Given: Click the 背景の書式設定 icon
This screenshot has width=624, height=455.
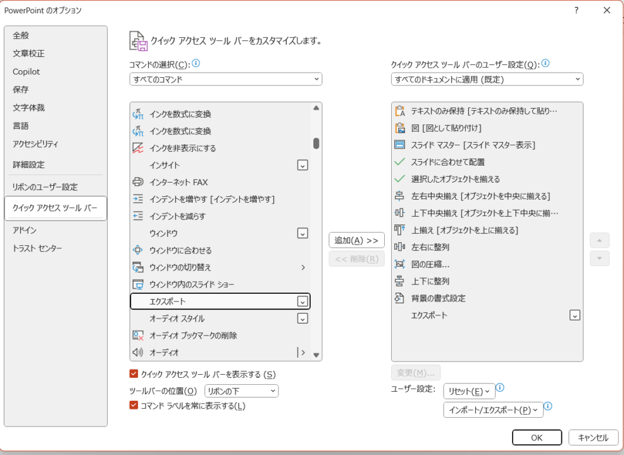Looking at the screenshot, I should [399, 298].
